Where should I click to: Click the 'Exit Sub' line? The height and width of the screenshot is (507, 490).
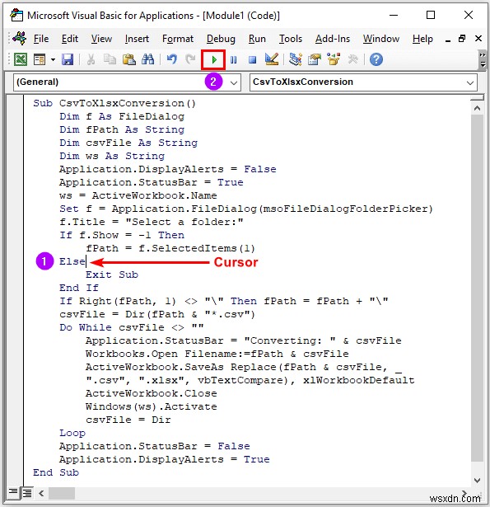[112, 275]
